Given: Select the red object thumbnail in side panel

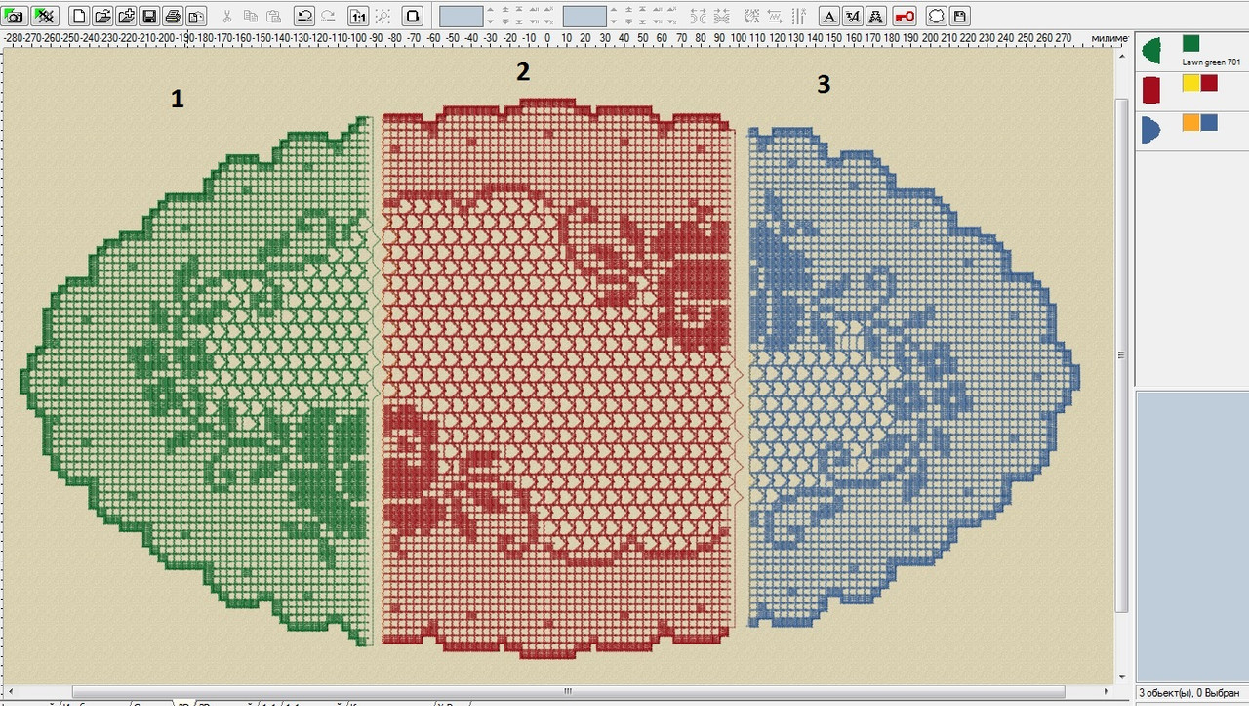Looking at the screenshot, I should tap(1150, 90).
